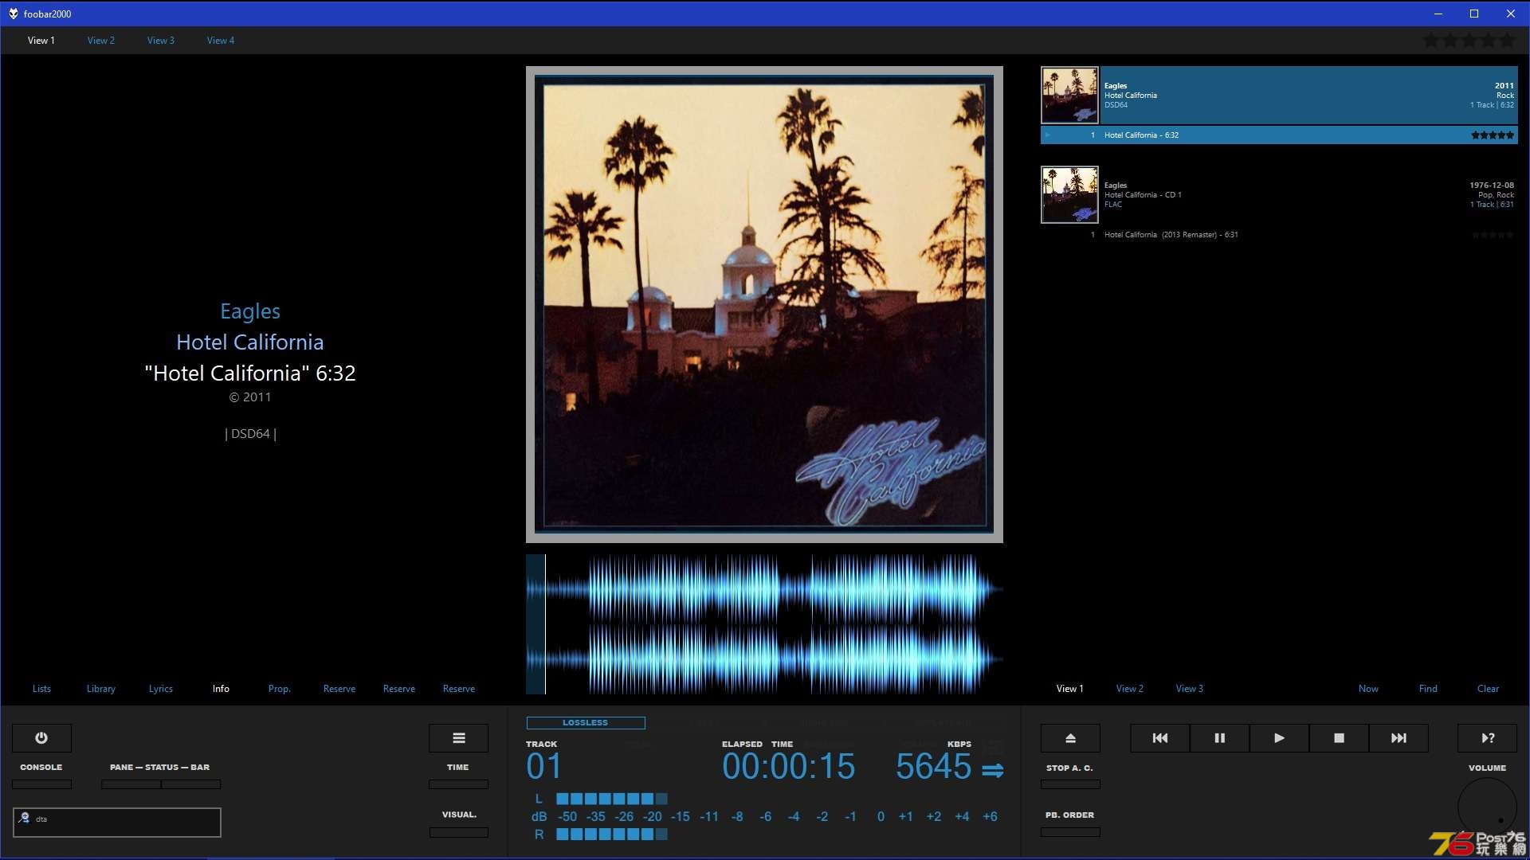Image resolution: width=1530 pixels, height=860 pixels.
Task: Click the Now link in playlist pane
Action: pos(1368,689)
